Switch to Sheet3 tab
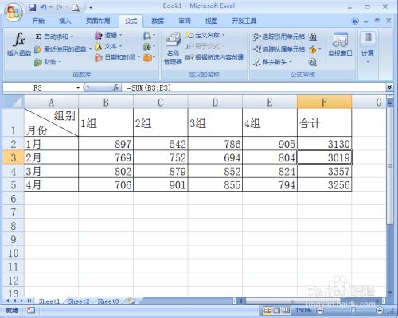The image size is (398, 318). [108, 301]
